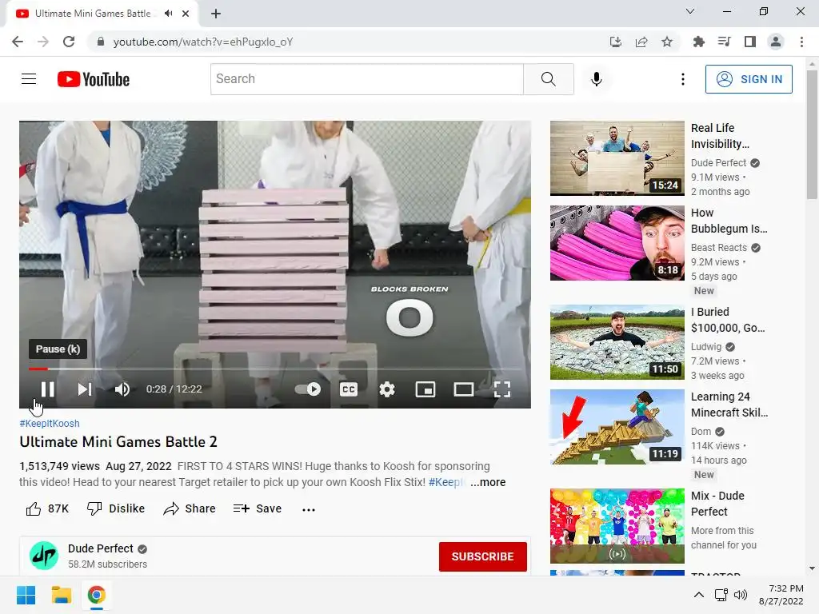Open Learning 24 Minecraft Skills title
819x614 pixels.
tap(729, 405)
